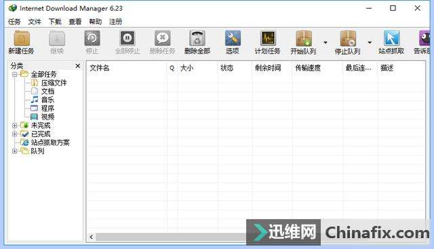
Task: Click the 全部停止 pause icon
Action: click(127, 38)
